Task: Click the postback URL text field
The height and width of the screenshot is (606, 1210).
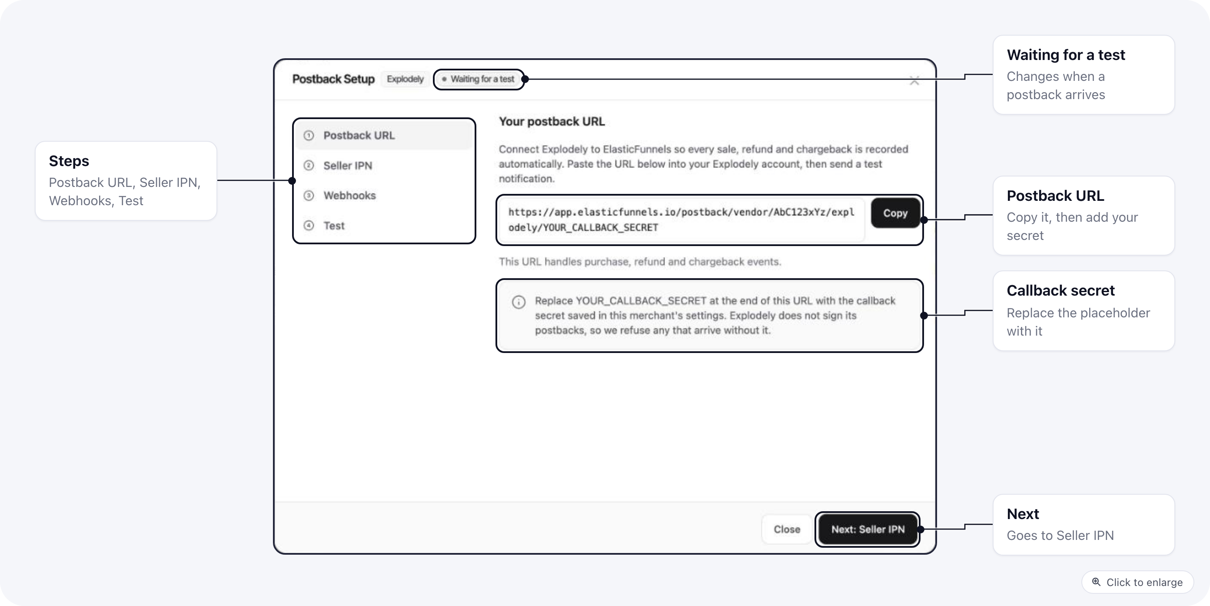Action: (x=681, y=220)
